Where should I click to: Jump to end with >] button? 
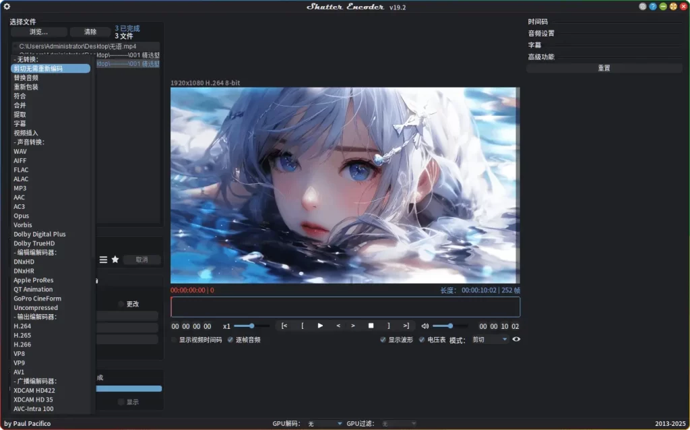(406, 326)
